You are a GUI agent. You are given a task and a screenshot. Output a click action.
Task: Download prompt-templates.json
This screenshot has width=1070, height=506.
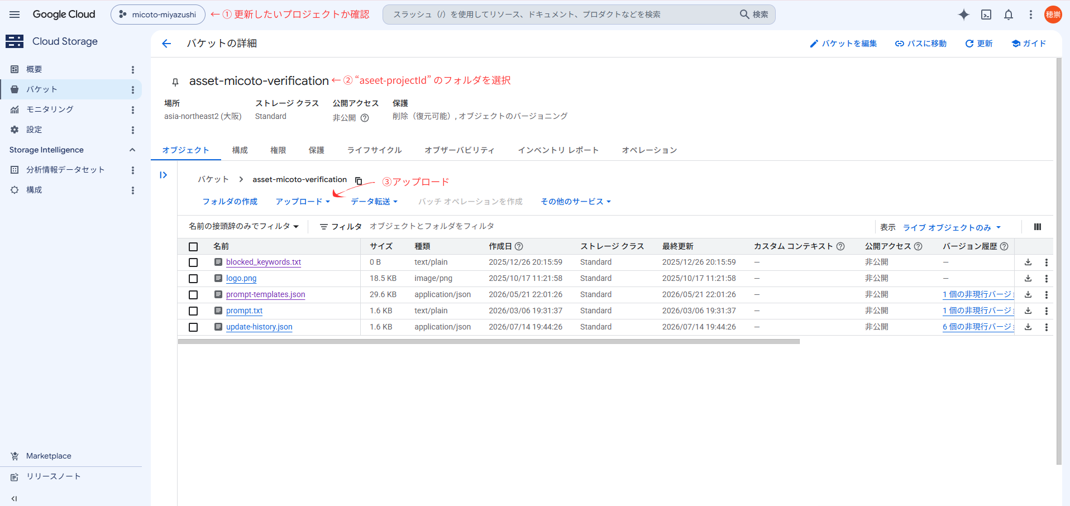coord(1028,294)
